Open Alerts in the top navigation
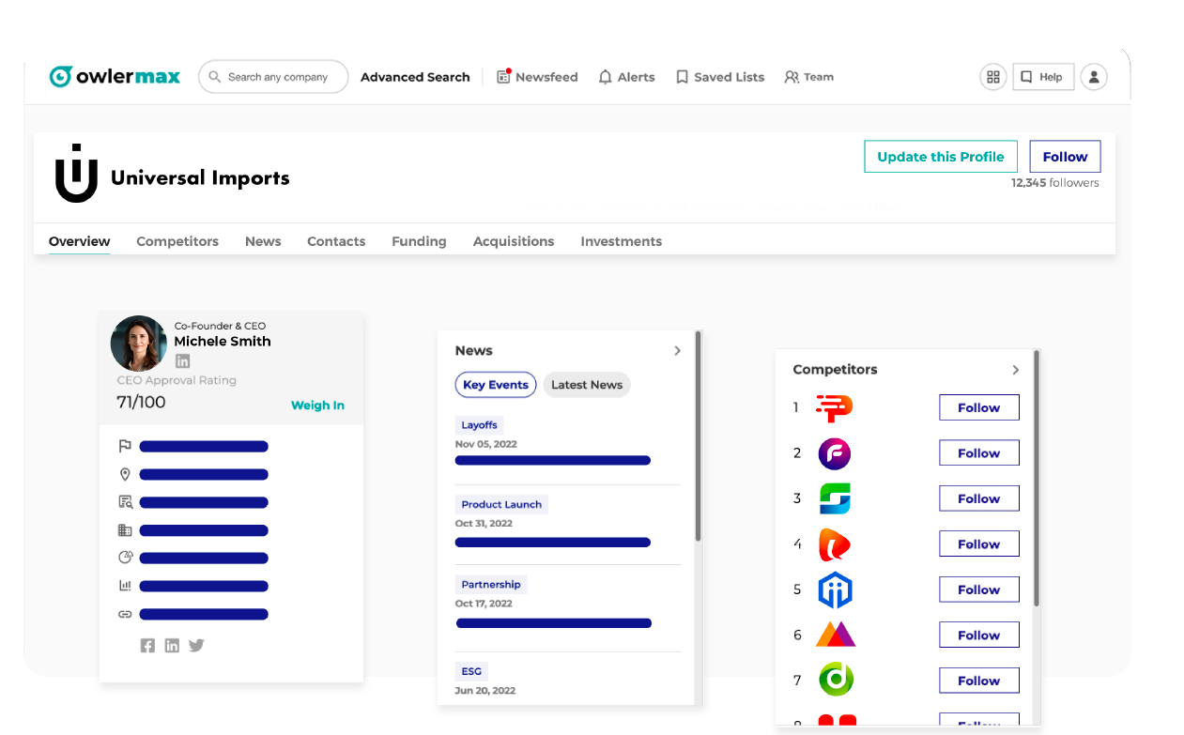1184x735 pixels. click(626, 77)
